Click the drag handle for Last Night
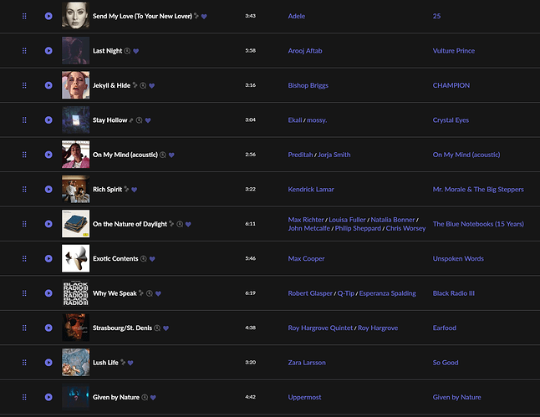 tap(24, 50)
